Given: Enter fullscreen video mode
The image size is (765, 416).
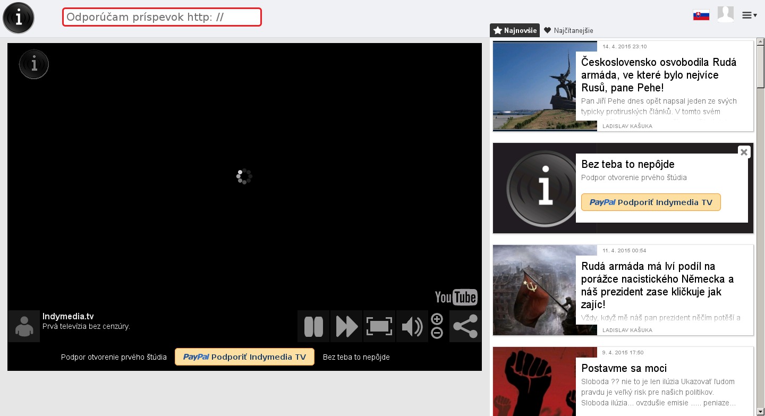Looking at the screenshot, I should [379, 326].
